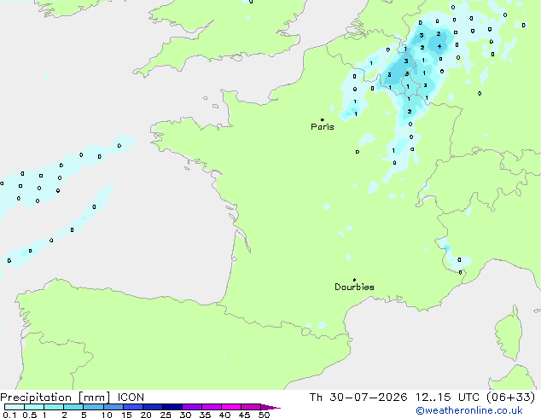Click the black dot marking Dourbies
The height and width of the screenshot is (418, 541).
coord(354,280)
